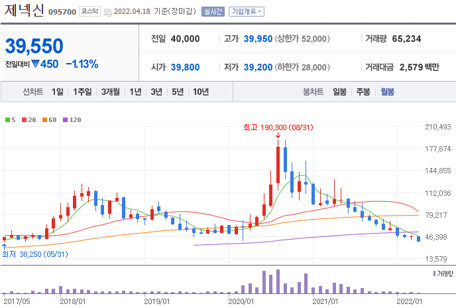
Task: Click the purple 120 moving-average legend swatch
Action: coord(66,119)
